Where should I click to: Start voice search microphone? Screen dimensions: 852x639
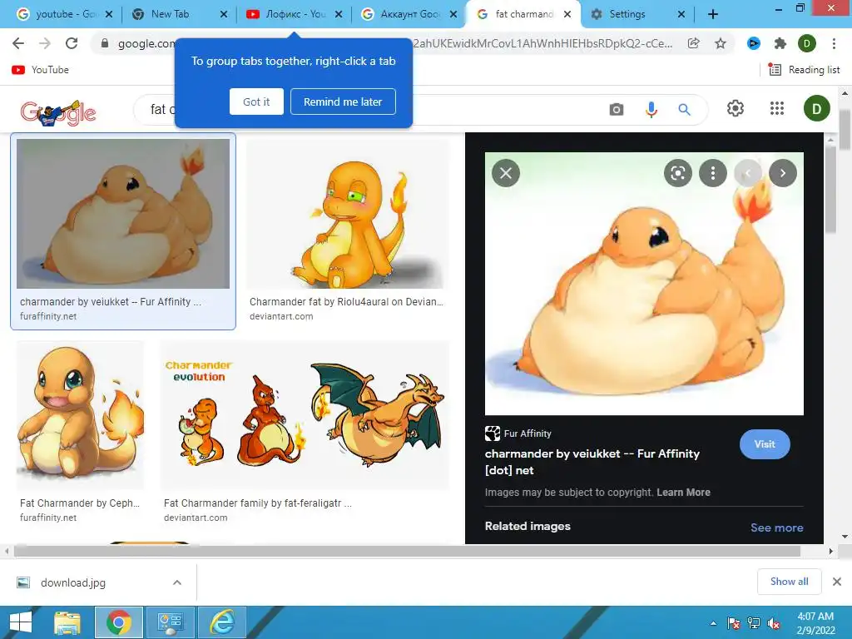point(651,110)
